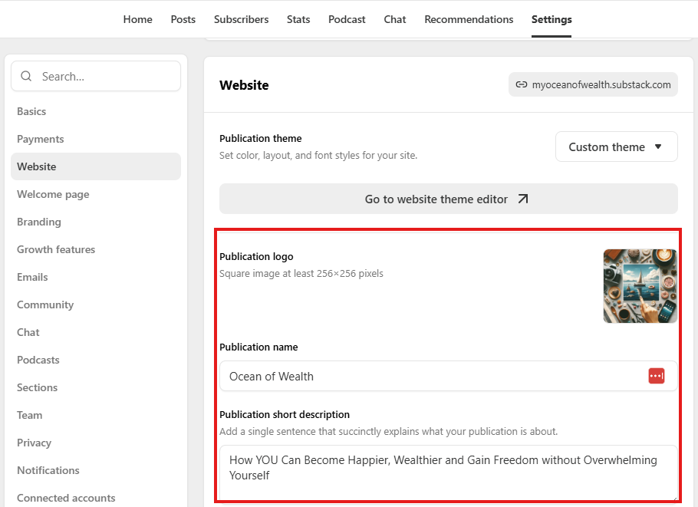Open Emails settings section
698x507 pixels.
32,277
